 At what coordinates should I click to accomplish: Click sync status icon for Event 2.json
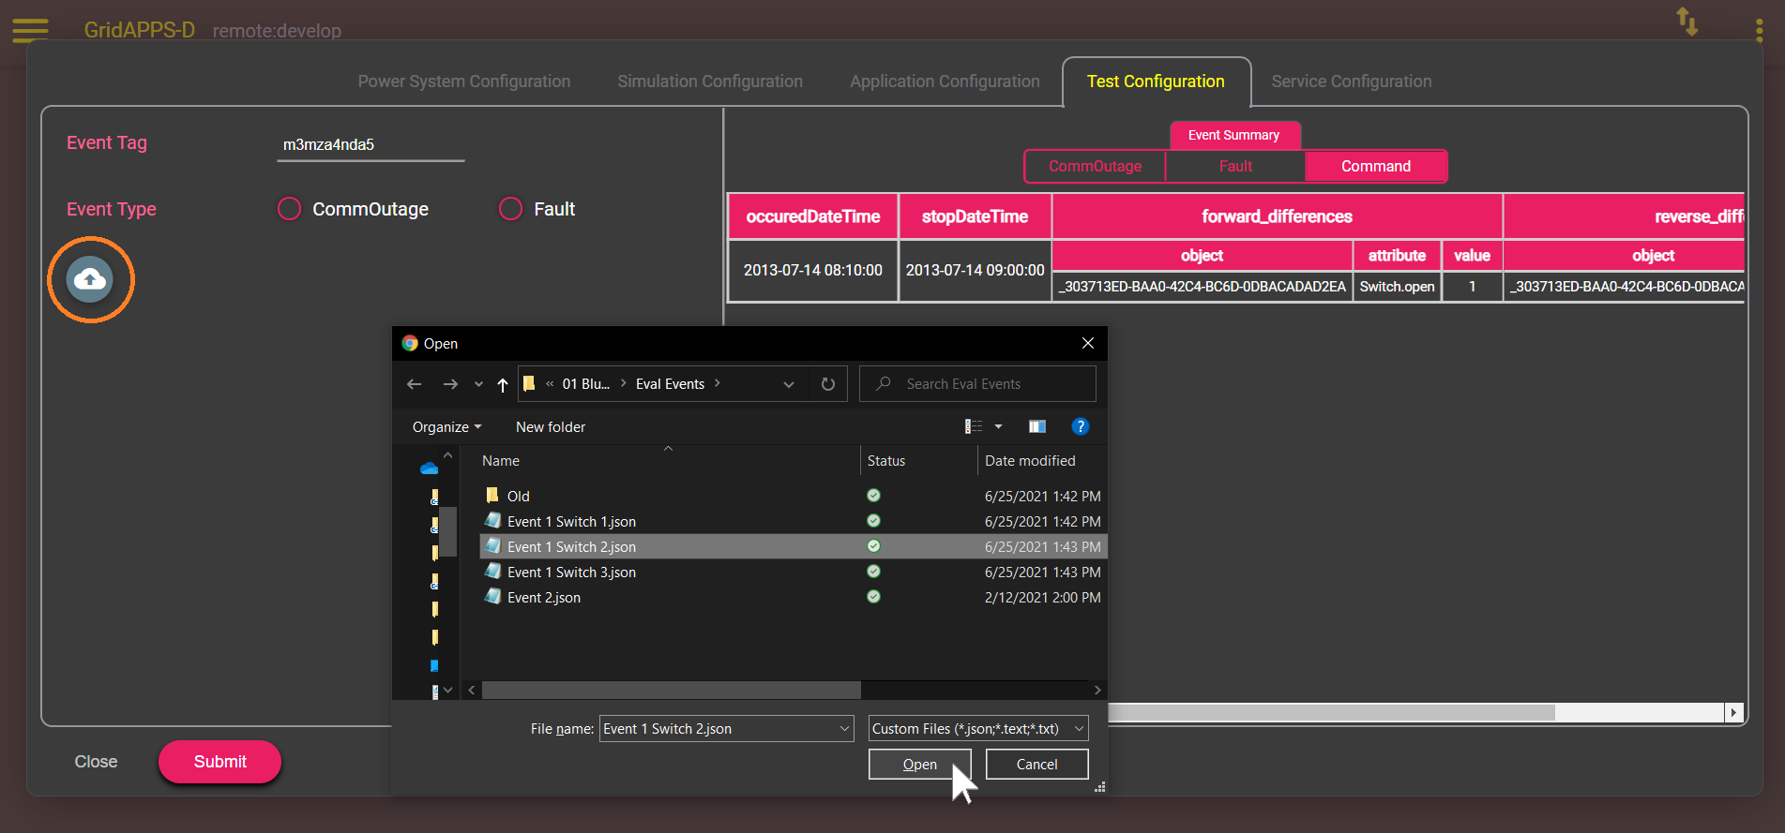pyautogui.click(x=873, y=597)
